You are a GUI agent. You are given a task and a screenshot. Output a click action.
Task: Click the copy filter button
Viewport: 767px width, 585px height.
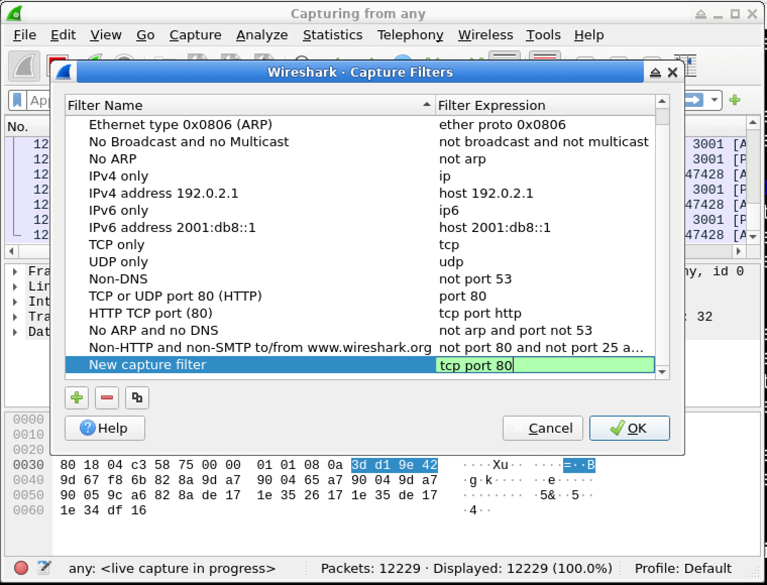[x=137, y=398]
